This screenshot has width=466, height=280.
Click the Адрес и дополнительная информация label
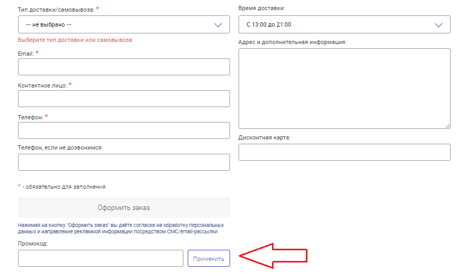click(x=292, y=42)
